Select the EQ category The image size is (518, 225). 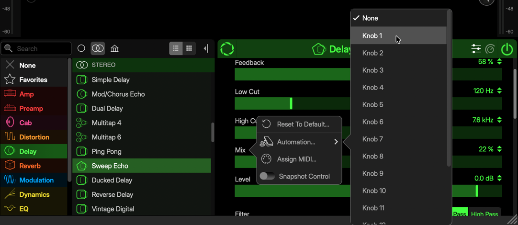tap(34, 209)
